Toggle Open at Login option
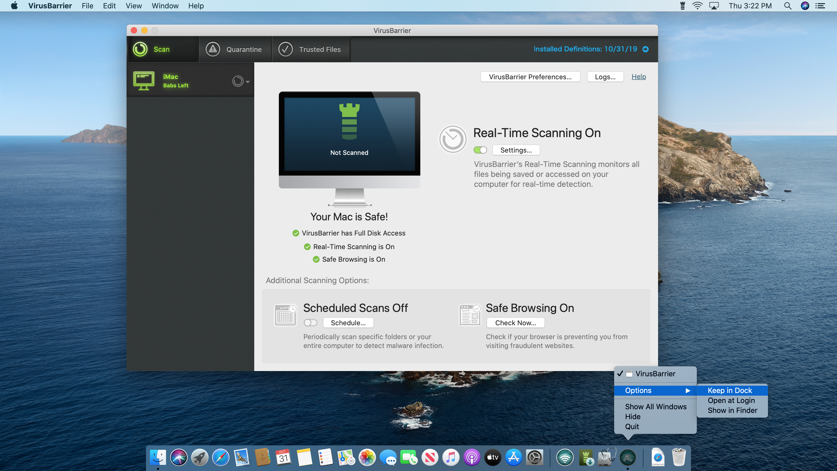 tap(732, 400)
